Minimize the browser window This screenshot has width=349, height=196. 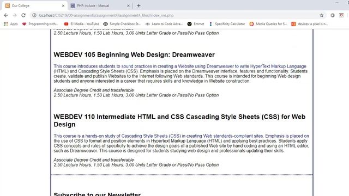pos(337,3)
